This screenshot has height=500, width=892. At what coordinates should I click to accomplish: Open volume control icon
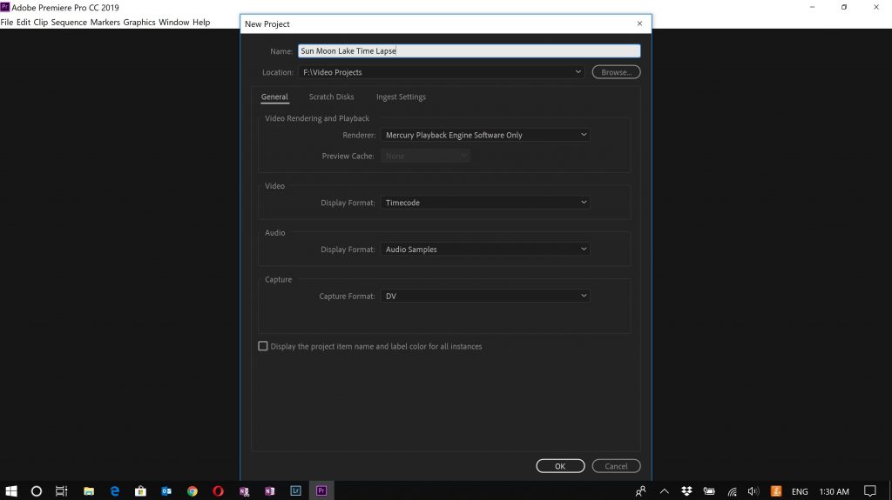[x=753, y=491]
